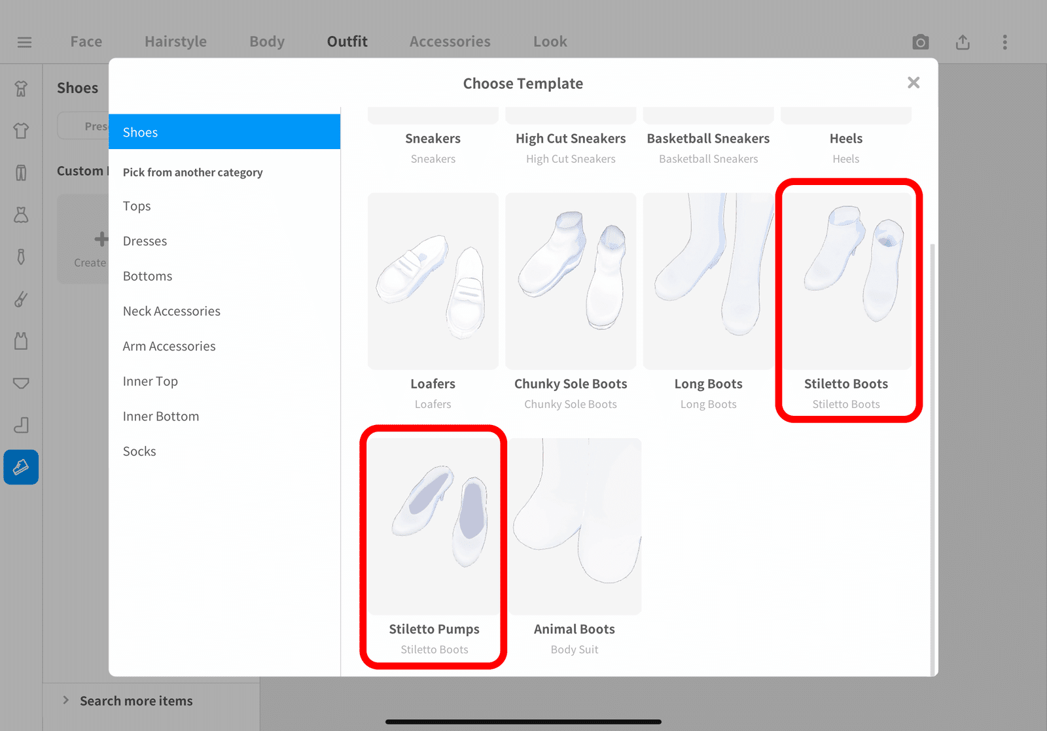Select the Stiletto Boots template

[846, 281]
